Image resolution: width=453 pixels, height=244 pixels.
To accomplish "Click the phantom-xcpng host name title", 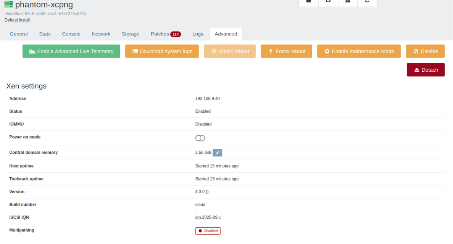I will [x=44, y=5].
